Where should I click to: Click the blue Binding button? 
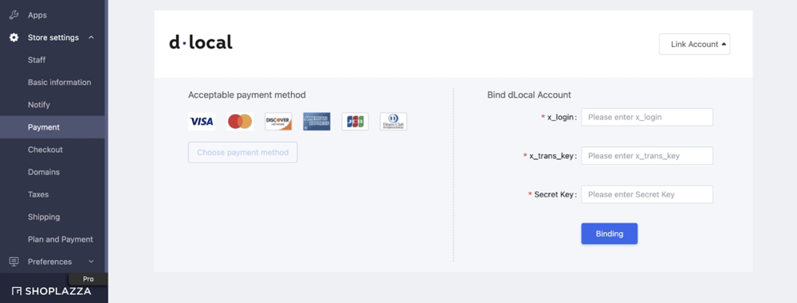click(x=610, y=234)
